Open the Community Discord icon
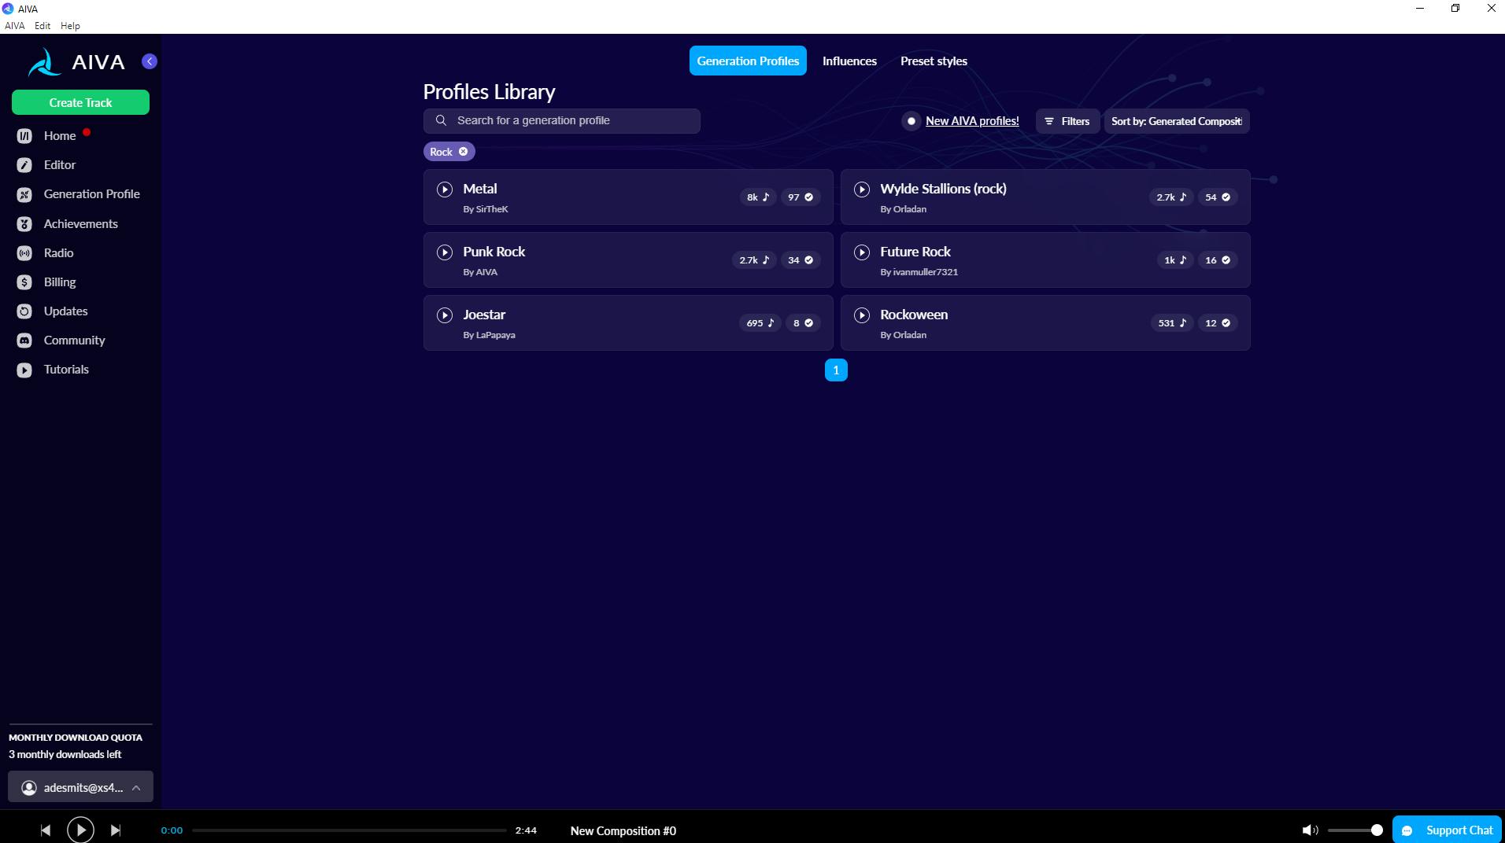 pyautogui.click(x=24, y=341)
